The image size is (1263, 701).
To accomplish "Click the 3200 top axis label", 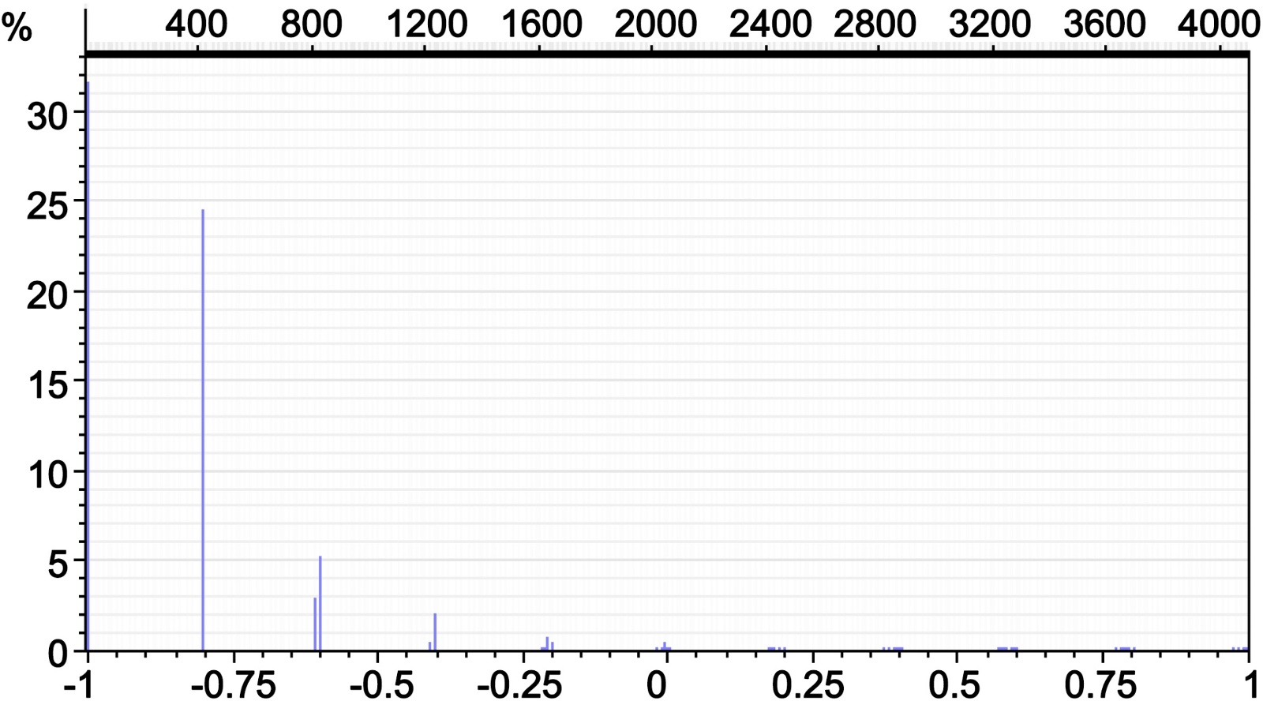I will (x=990, y=25).
